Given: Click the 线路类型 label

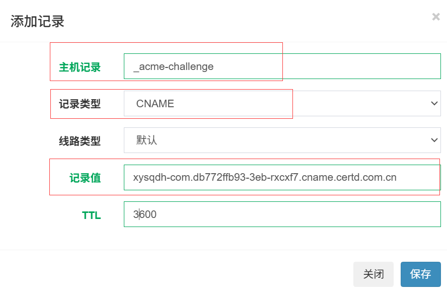Looking at the screenshot, I should 80,141.
